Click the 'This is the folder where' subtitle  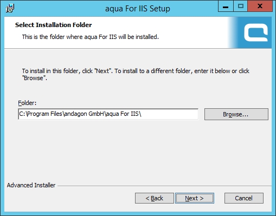[x=90, y=37]
